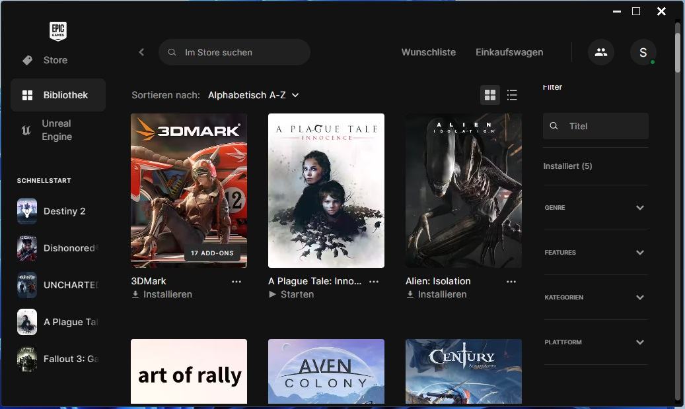
Task: Click the magnifier in Titel filter
Action: tap(554, 126)
